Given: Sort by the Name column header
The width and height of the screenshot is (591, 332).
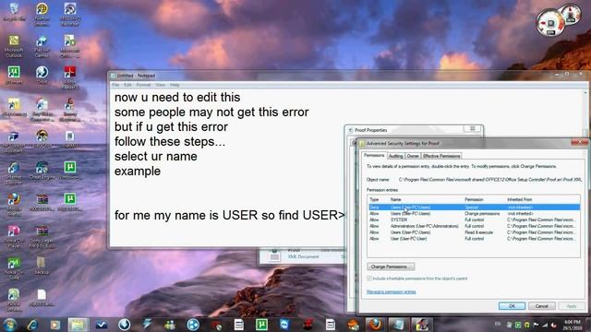Looking at the screenshot, I should pyautogui.click(x=426, y=199).
